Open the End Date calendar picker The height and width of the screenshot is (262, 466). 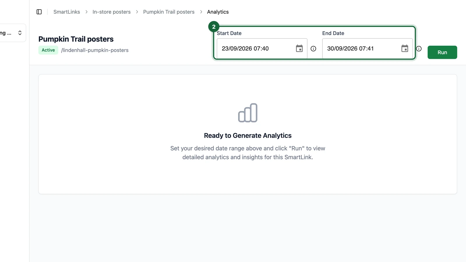point(405,49)
